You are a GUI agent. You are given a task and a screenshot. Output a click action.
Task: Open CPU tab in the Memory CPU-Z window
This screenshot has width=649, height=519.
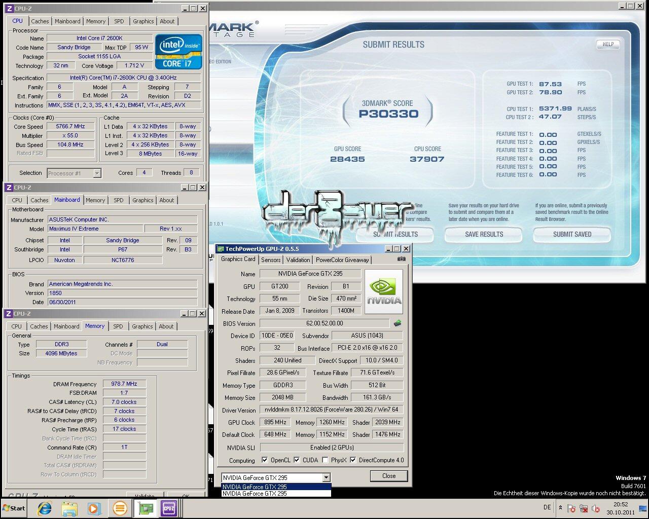click(x=17, y=326)
